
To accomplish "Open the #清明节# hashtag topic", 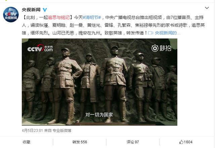I will (x=92, y=17).
